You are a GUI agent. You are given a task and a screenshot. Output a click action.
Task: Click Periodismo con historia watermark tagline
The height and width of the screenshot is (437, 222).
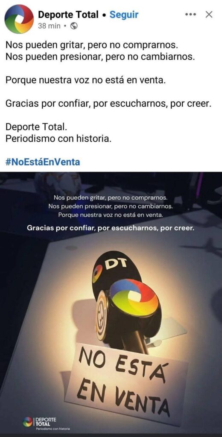53,428
